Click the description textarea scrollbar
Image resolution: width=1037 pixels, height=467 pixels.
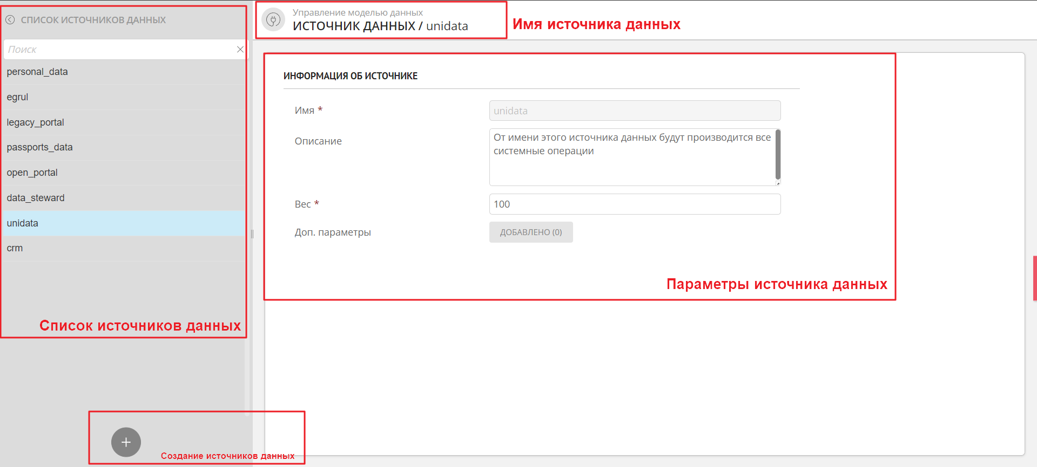pos(778,155)
